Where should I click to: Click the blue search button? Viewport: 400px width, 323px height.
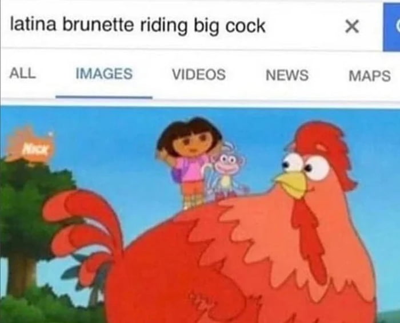[x=391, y=27]
